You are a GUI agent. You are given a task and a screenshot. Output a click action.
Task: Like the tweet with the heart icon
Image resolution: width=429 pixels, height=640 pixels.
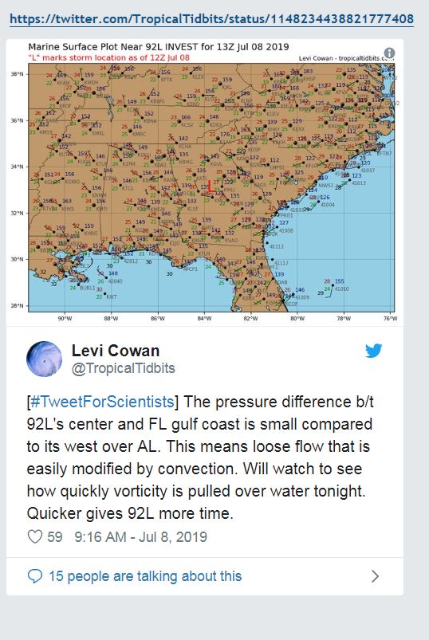point(35,536)
